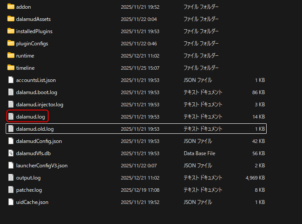Click the output.log file icon
Screen dimensions: 302x224
(11, 178)
